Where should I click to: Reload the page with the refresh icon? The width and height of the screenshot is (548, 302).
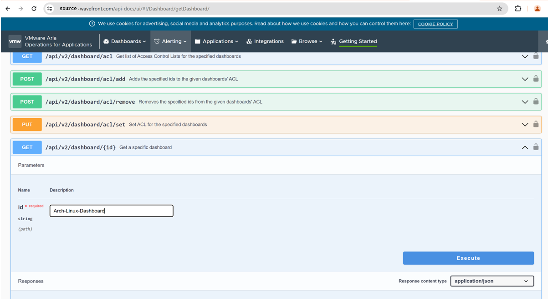coord(34,9)
